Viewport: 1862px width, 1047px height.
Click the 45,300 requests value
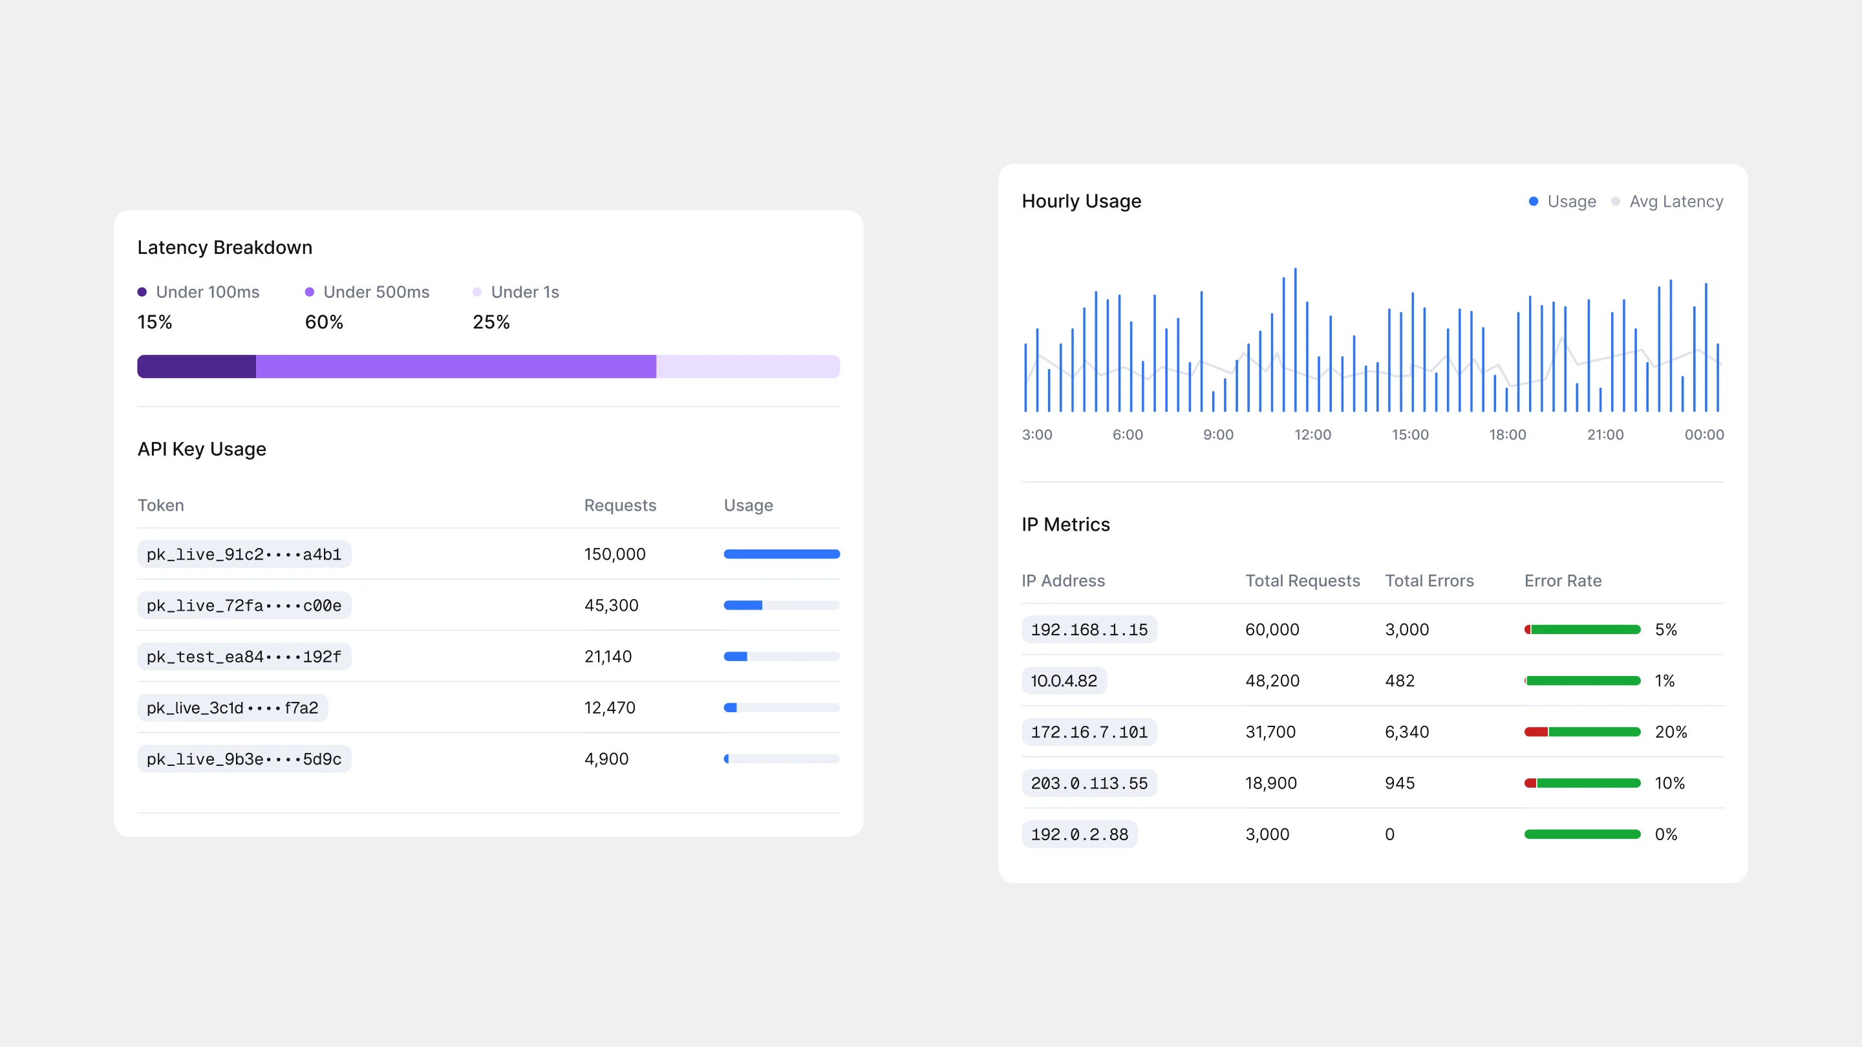coord(612,606)
